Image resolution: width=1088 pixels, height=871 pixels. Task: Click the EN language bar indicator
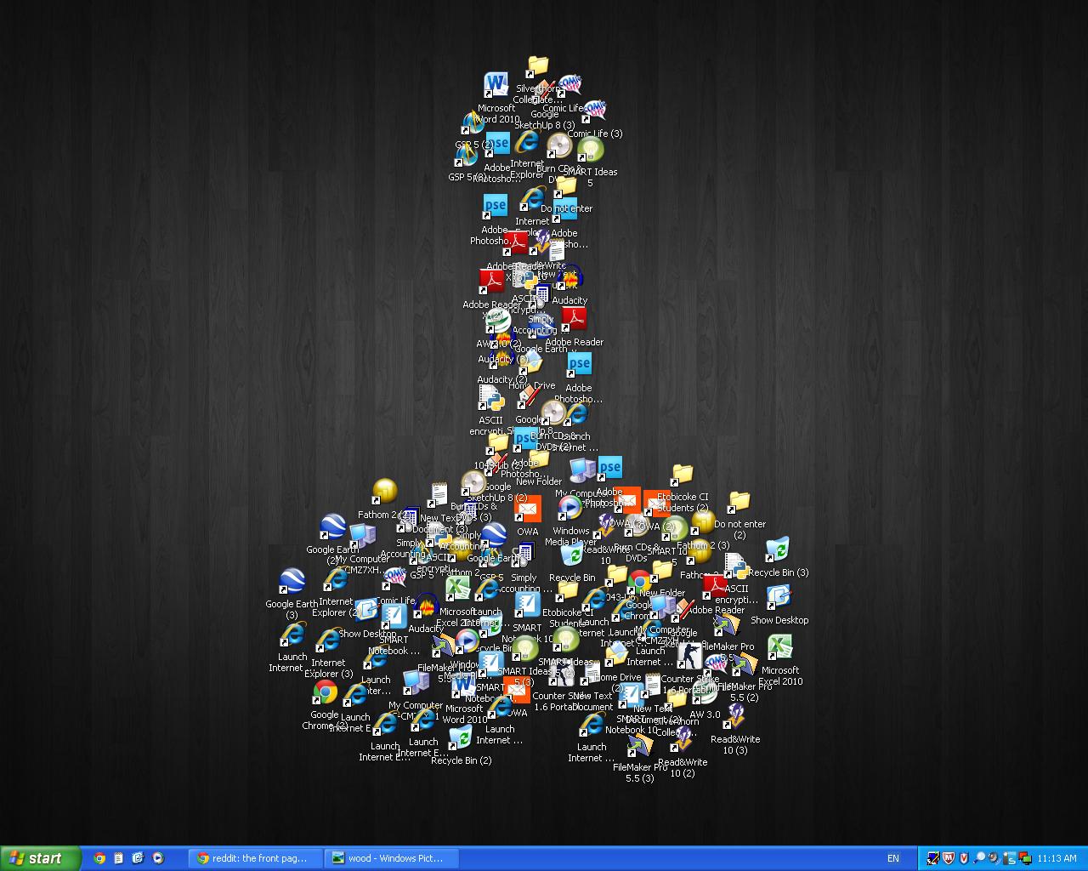tap(893, 858)
